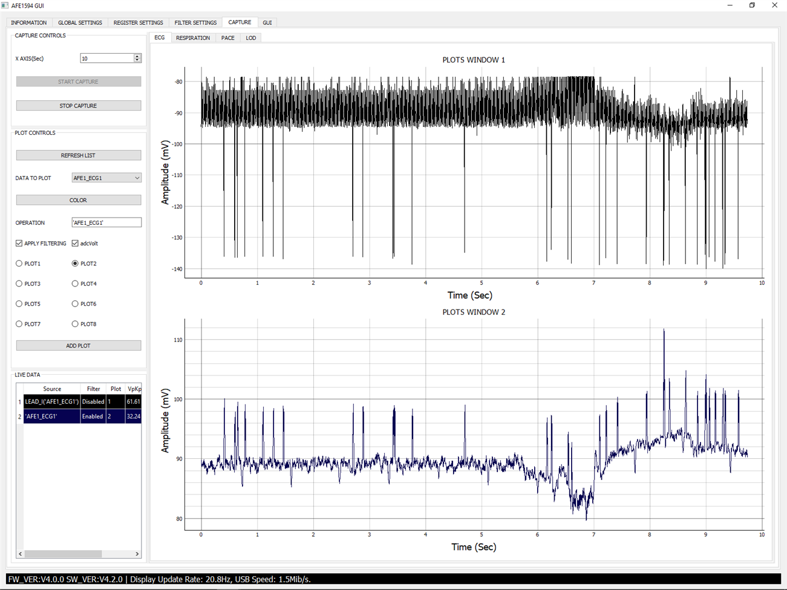Open the FILTER SETTINGS tab
The width and height of the screenshot is (787, 590).
click(195, 22)
